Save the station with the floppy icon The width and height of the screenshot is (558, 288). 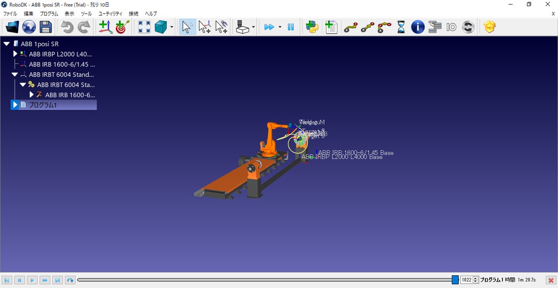(46, 27)
